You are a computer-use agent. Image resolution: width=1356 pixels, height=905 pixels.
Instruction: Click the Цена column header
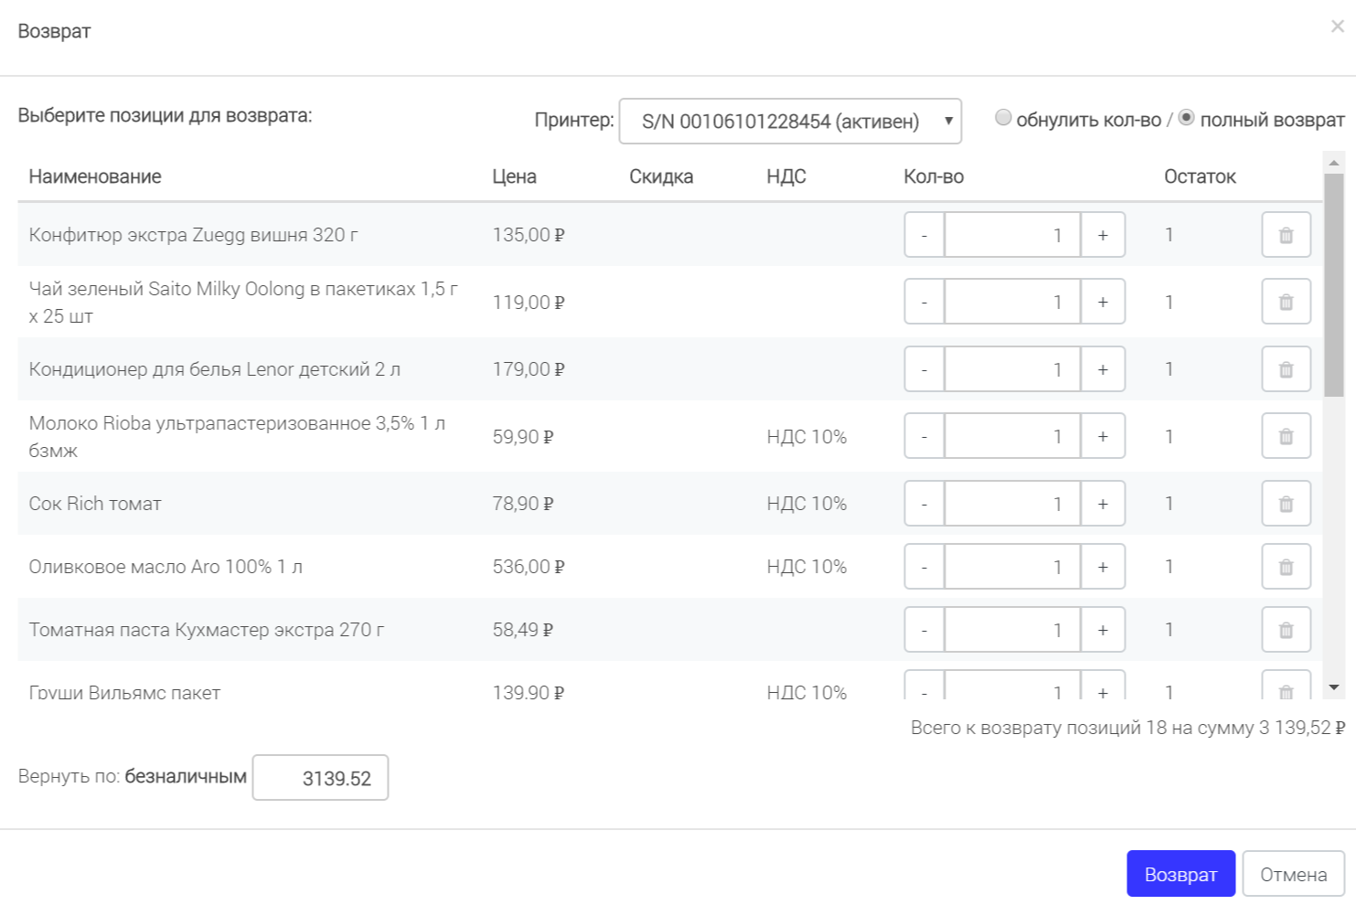514,176
